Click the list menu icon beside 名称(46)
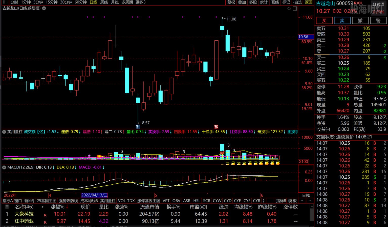 coord(7,207)
